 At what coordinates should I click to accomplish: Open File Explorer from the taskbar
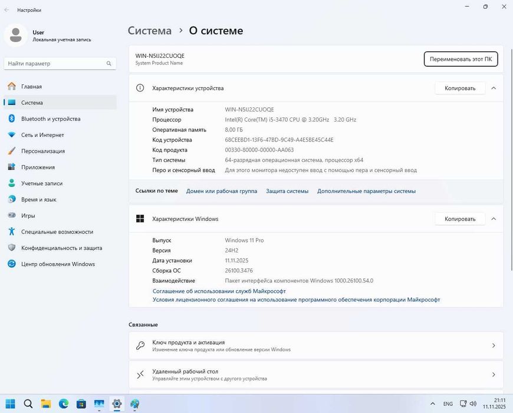[46, 404]
